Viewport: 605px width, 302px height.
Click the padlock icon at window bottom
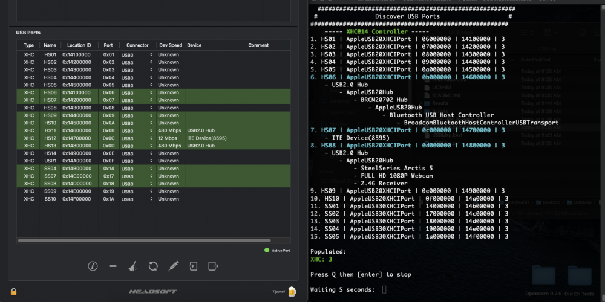click(13, 291)
